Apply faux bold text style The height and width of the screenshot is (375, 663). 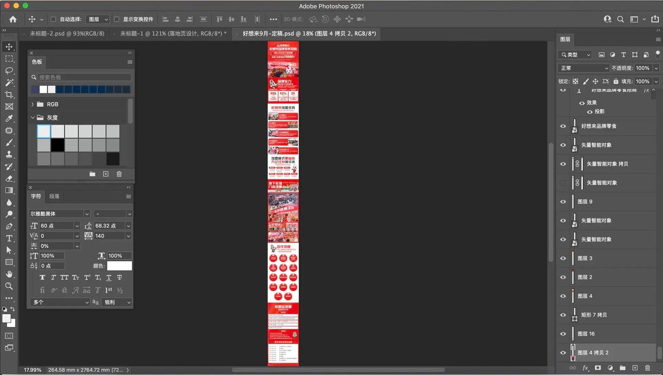click(x=42, y=278)
